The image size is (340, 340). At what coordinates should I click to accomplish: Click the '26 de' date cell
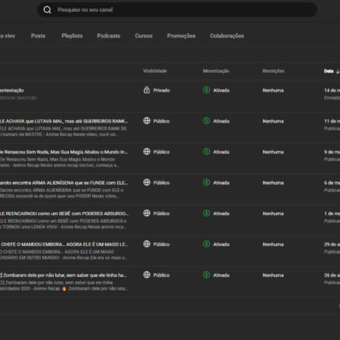(x=332, y=275)
